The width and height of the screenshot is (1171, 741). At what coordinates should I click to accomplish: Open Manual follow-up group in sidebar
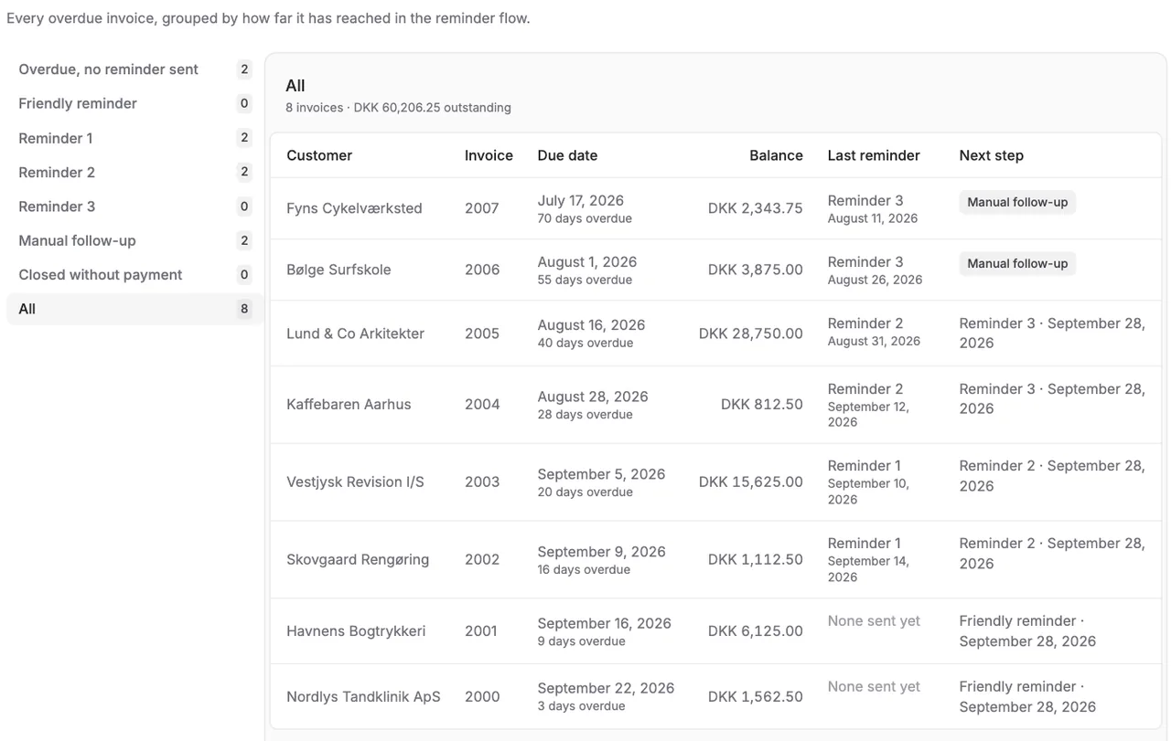[134, 240]
